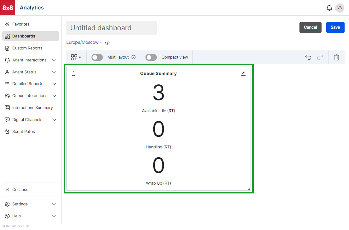The image size is (349, 230).
Task: Delete the Queue Summary widget
Action: point(74,73)
